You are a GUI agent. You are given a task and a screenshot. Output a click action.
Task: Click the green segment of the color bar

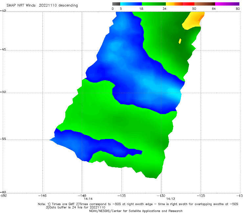(x=154, y=4)
